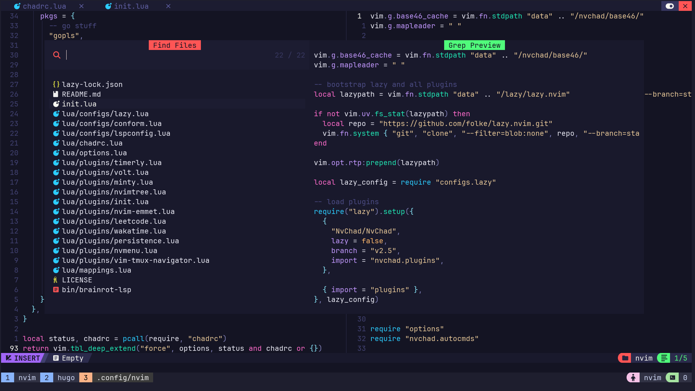
Task: Close the init.lua tab
Action: point(168,6)
